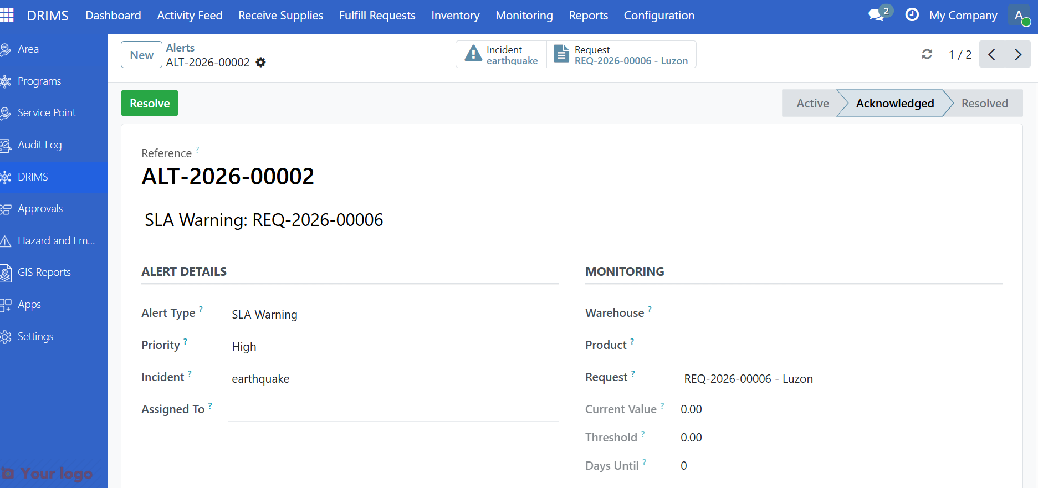Show help tooltip for Request label
The image size is (1038, 488).
pos(633,373)
